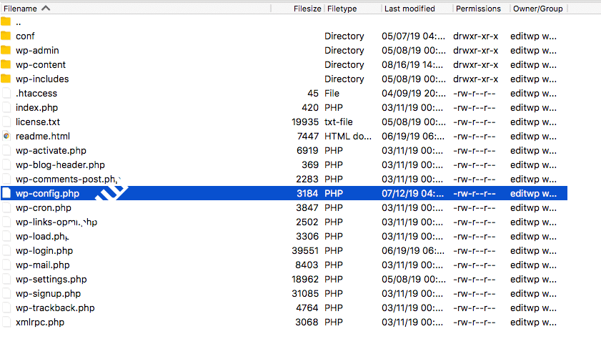Select the wp-cron.php file name
Viewport: 601px width, 349px height.
click(x=44, y=208)
